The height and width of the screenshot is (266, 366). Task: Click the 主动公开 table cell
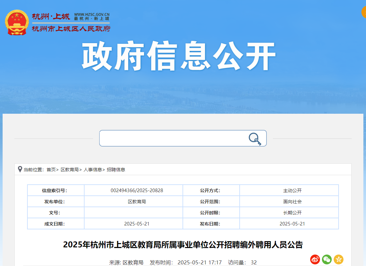click(x=292, y=191)
